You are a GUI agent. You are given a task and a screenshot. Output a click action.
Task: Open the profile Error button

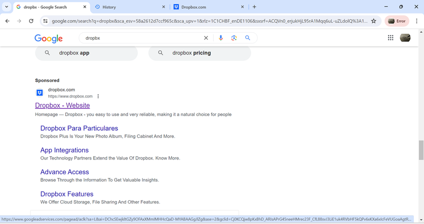(x=396, y=21)
